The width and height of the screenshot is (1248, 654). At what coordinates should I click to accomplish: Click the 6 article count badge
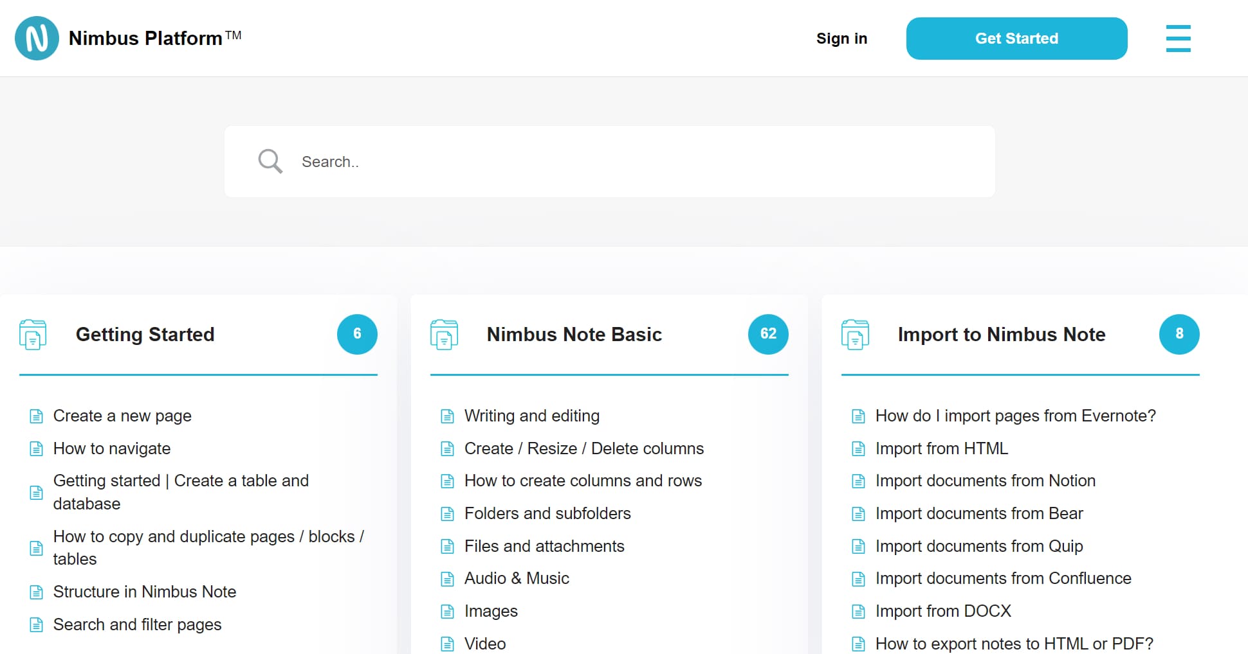coord(357,334)
